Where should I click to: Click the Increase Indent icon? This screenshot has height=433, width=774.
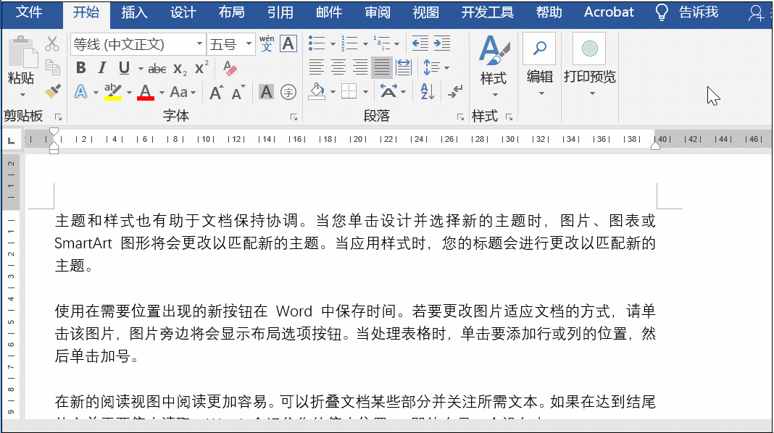(442, 43)
